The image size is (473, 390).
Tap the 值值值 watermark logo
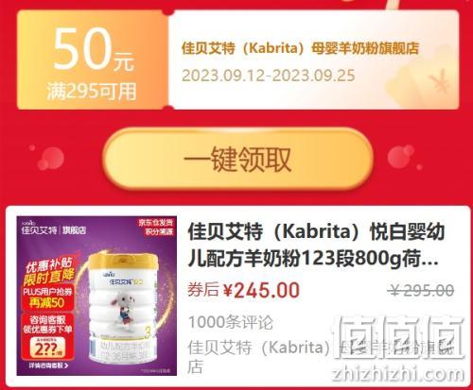[x=399, y=338]
